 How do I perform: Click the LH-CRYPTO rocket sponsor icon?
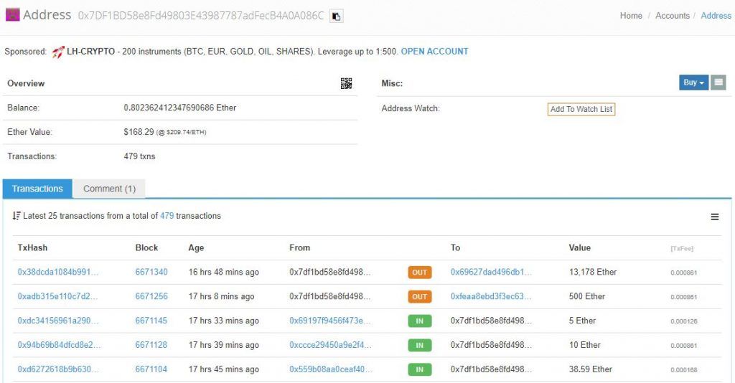58,52
